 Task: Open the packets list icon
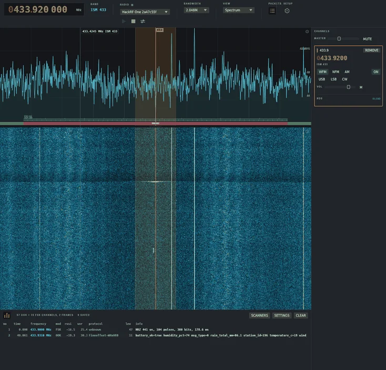coord(272,11)
